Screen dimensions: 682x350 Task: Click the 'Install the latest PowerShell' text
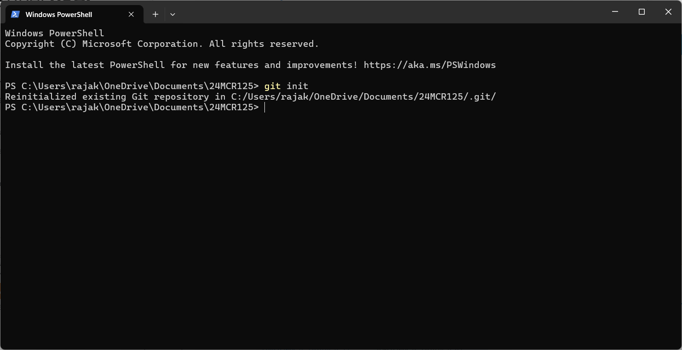[x=85, y=65]
